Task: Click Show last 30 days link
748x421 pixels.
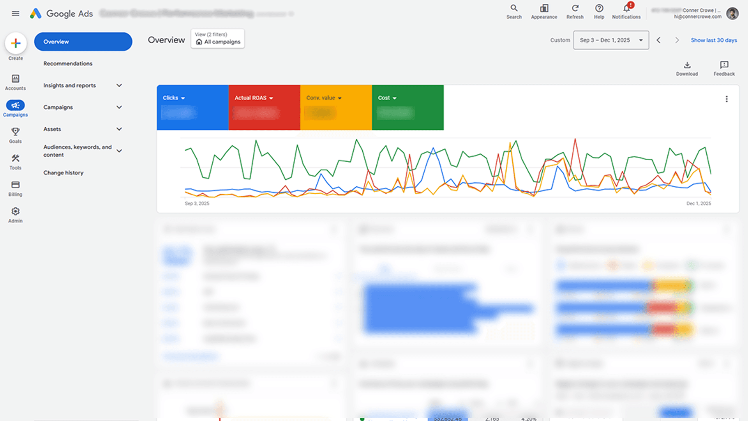Action: point(714,40)
